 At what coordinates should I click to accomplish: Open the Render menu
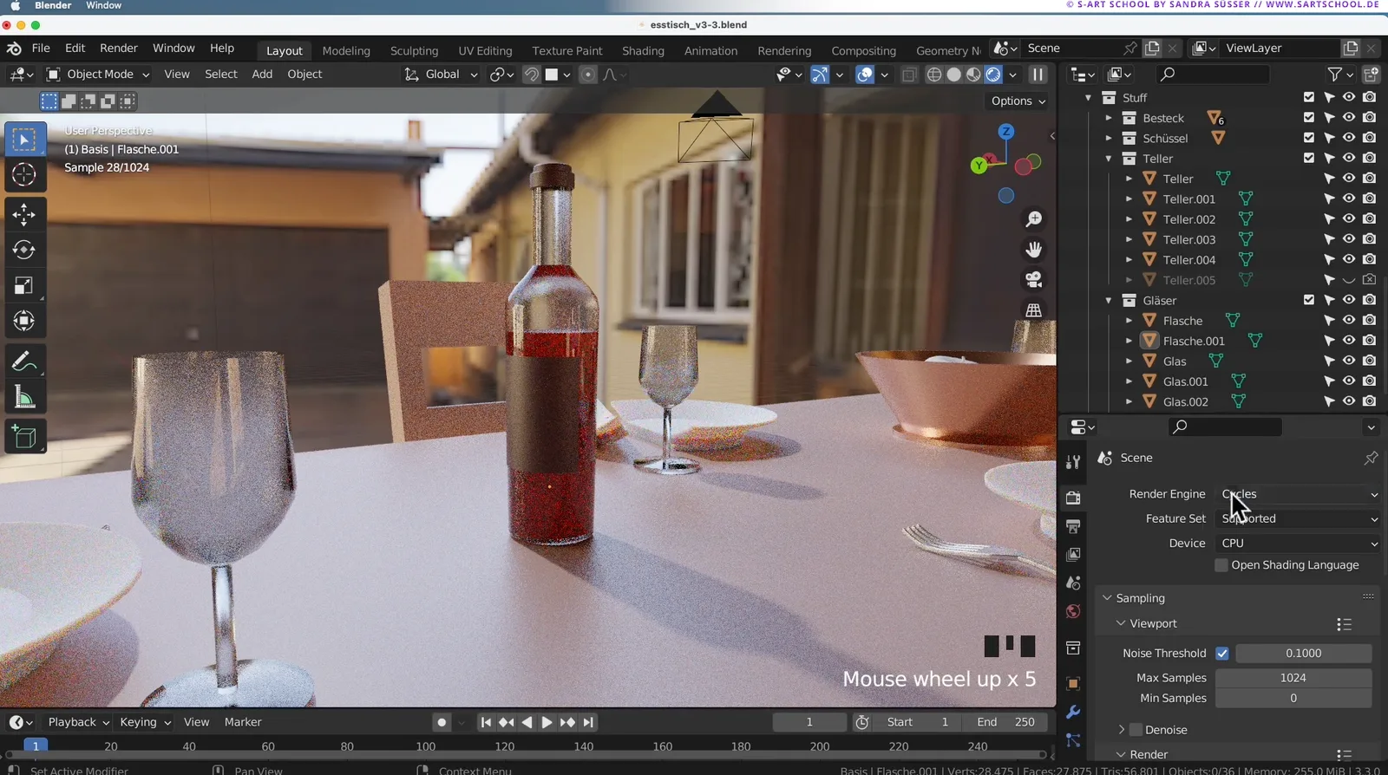click(x=119, y=49)
